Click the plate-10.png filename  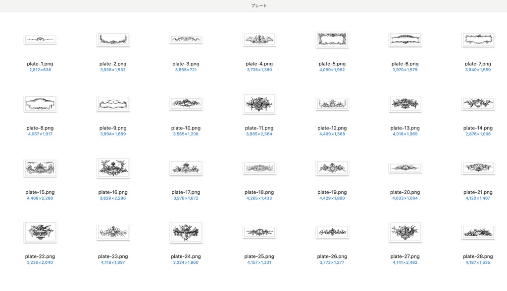(186, 128)
